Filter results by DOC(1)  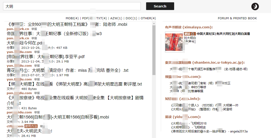tap(131, 18)
